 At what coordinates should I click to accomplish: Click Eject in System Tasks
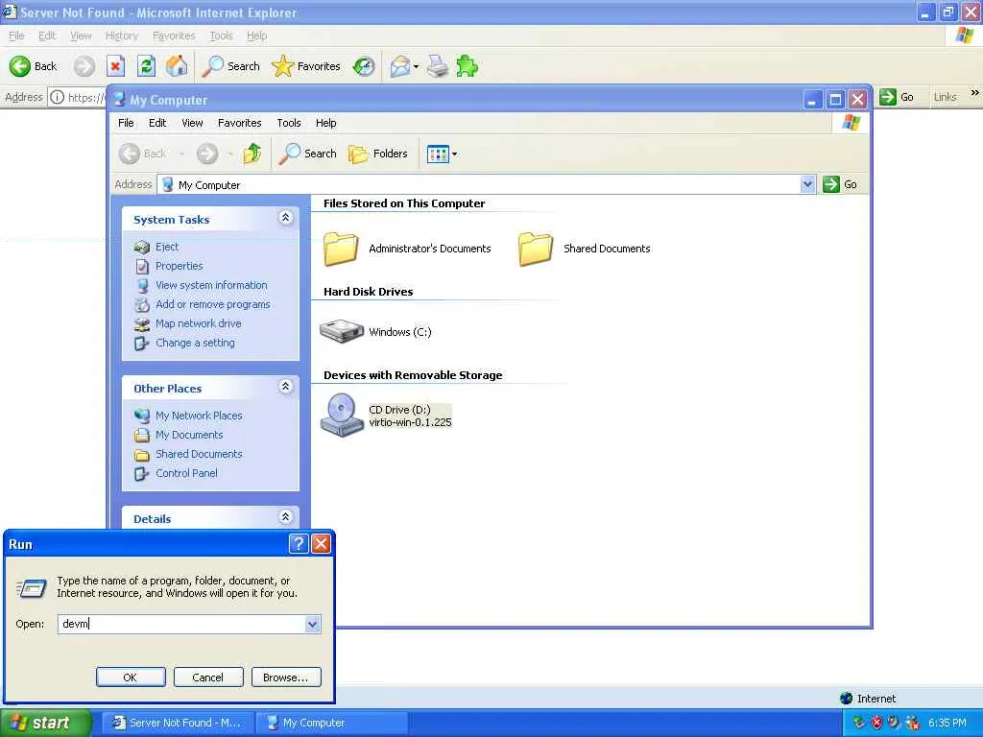pyautogui.click(x=167, y=247)
